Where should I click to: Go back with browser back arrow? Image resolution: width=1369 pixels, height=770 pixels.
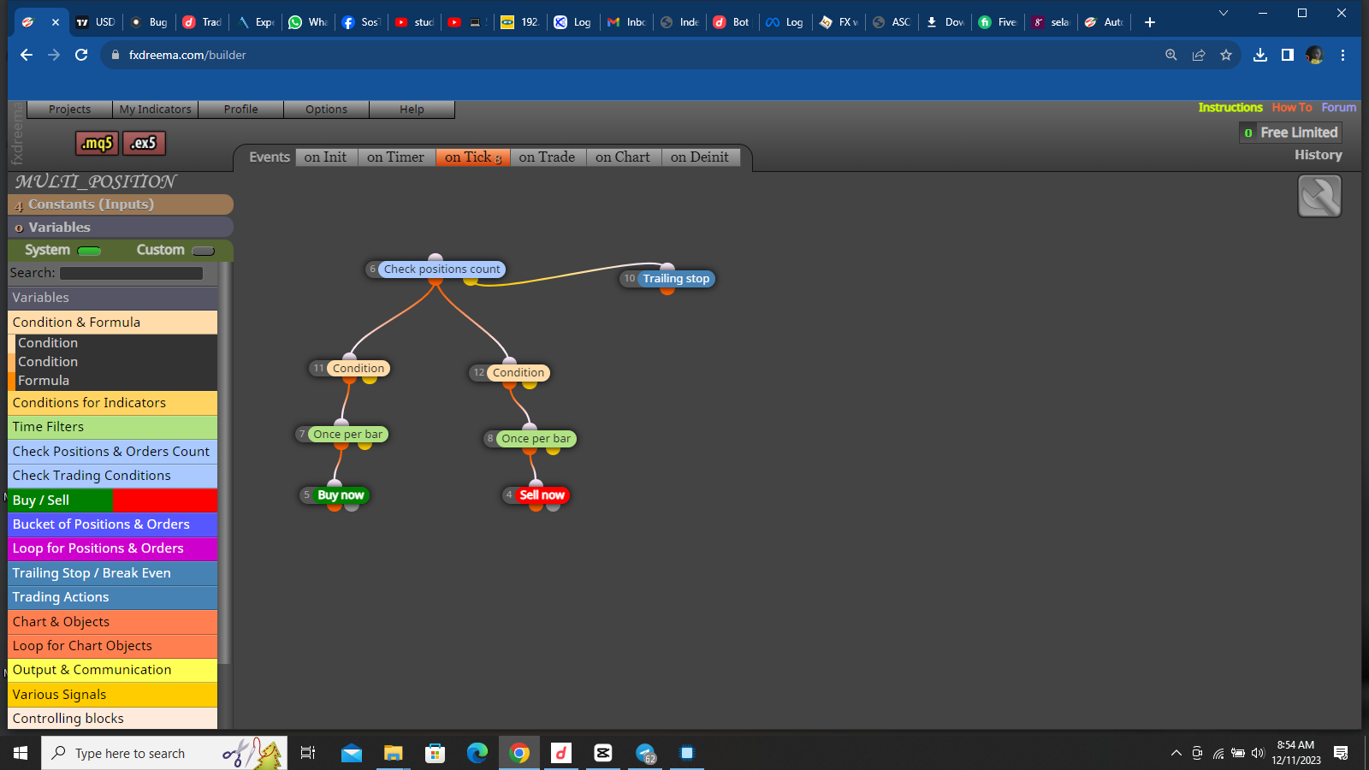pos(27,55)
